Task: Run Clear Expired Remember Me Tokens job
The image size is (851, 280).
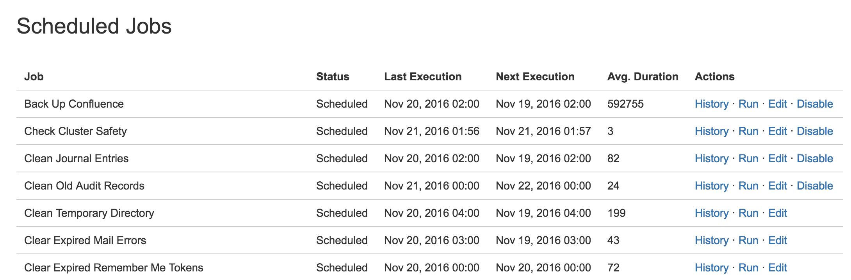Action: coord(748,268)
